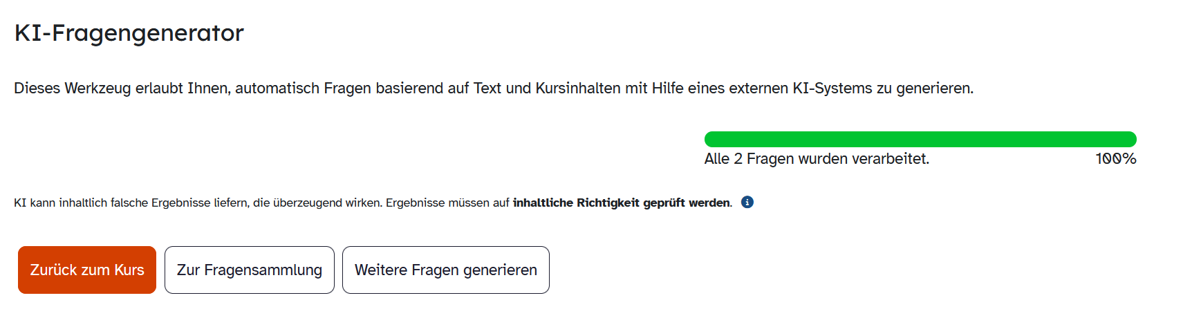The image size is (1201, 318).
Task: Click the word 'Kursinhalten' in the description
Action: (578, 88)
